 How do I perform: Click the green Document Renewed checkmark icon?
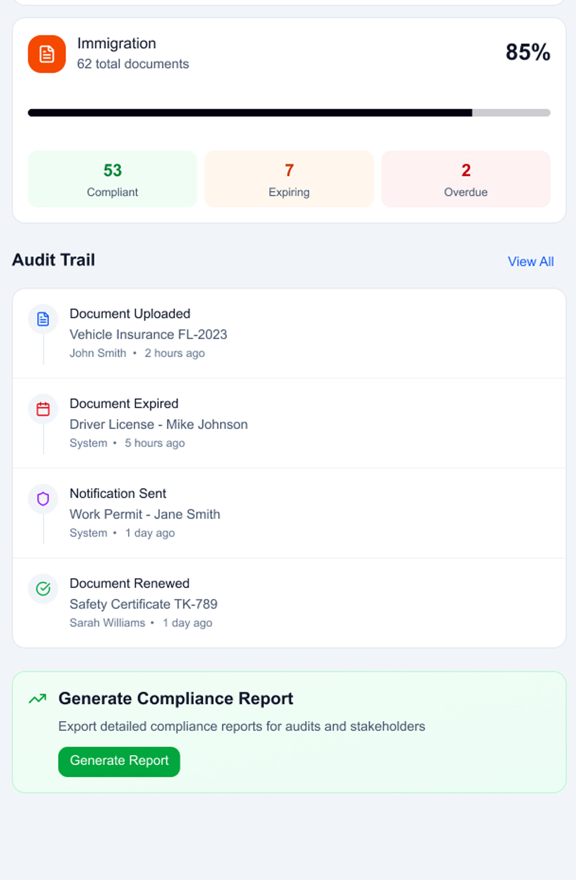[x=43, y=589]
